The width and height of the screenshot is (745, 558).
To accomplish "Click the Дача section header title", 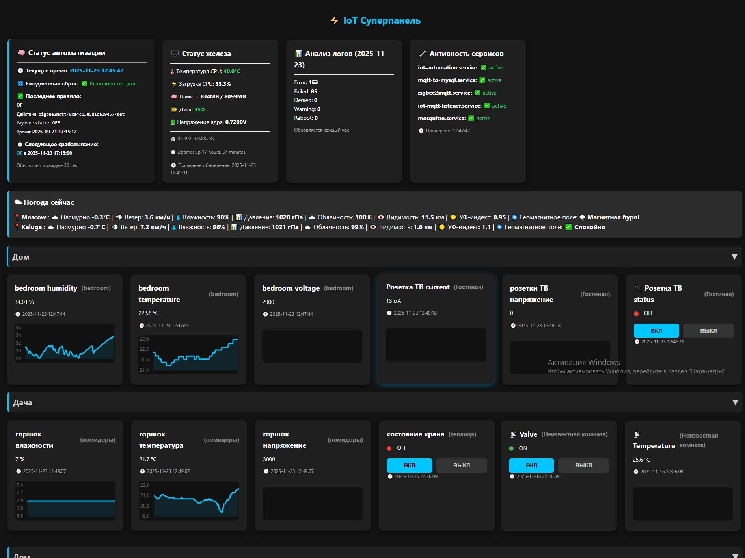I will (x=22, y=402).
